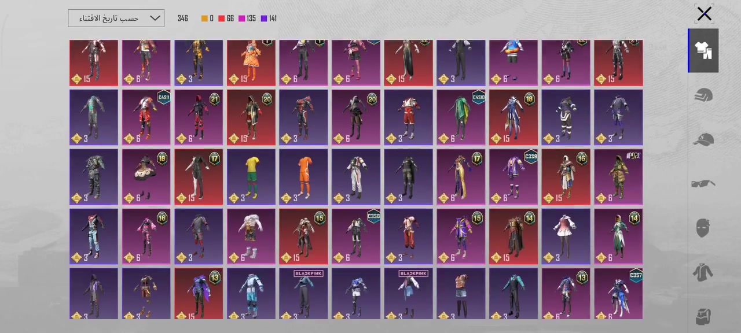Screen dimensions: 741x333
Task: Select the badge 13 outfit on pink background
Action: point(566,294)
